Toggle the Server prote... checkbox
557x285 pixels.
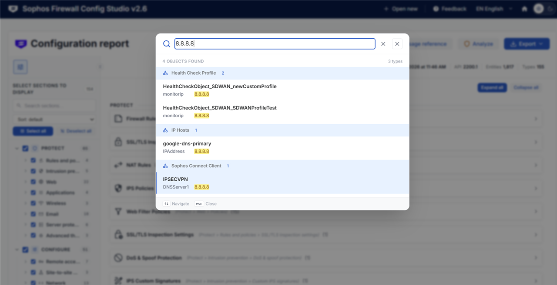(33, 225)
